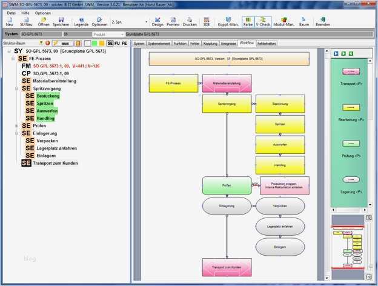Click the red circle icon beside Struktur-Baum

(47, 43)
